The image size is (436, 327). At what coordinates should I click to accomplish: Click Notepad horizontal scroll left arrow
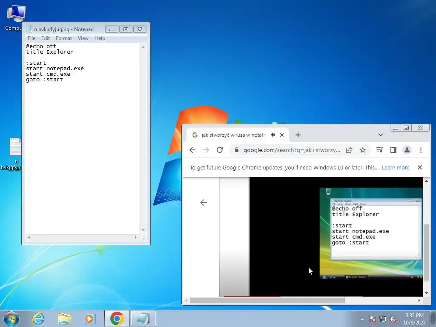coord(29,237)
